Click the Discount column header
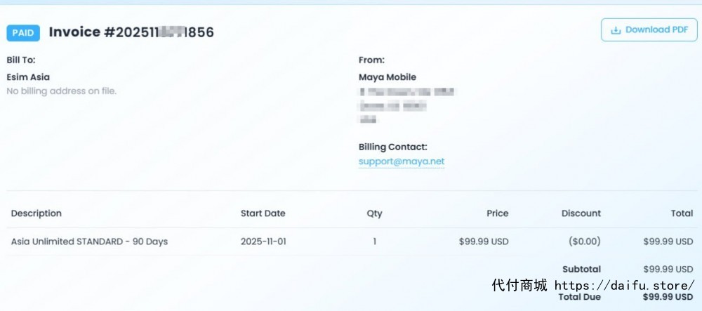 [x=581, y=213]
